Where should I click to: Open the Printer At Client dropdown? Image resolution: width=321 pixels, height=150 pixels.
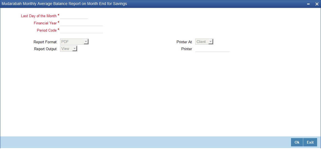tap(204, 42)
